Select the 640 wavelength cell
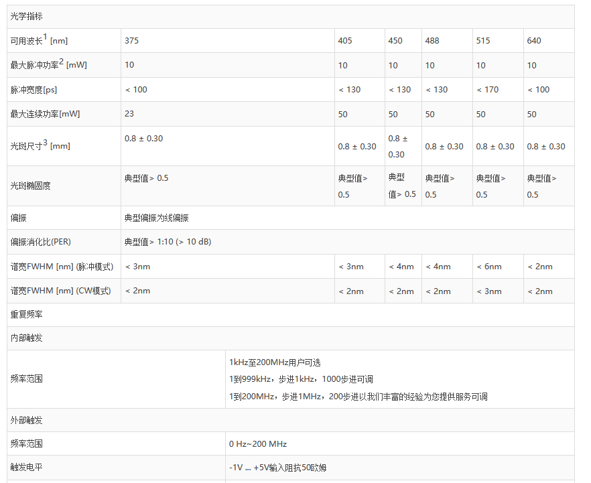Viewport: 591px width, 483px height. tap(534, 41)
